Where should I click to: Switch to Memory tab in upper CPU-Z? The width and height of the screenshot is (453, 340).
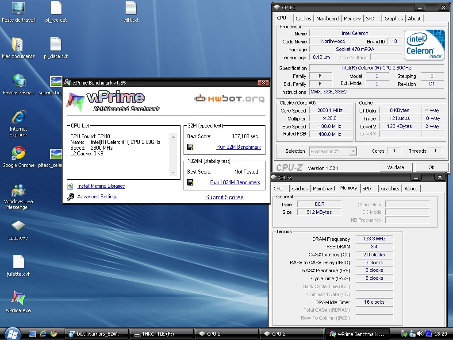click(352, 19)
